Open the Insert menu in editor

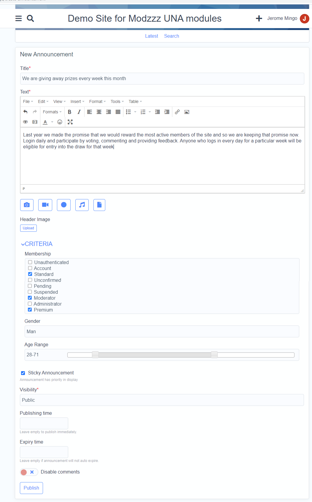click(77, 101)
